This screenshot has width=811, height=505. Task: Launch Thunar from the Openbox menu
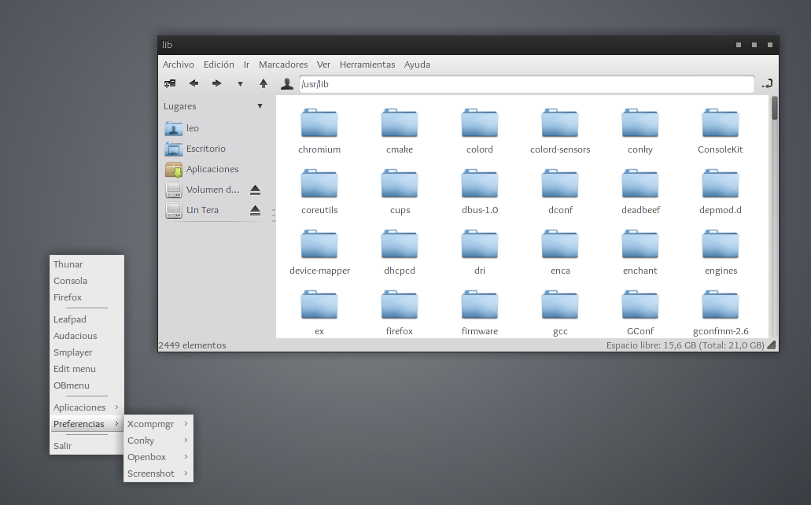[x=87, y=264]
